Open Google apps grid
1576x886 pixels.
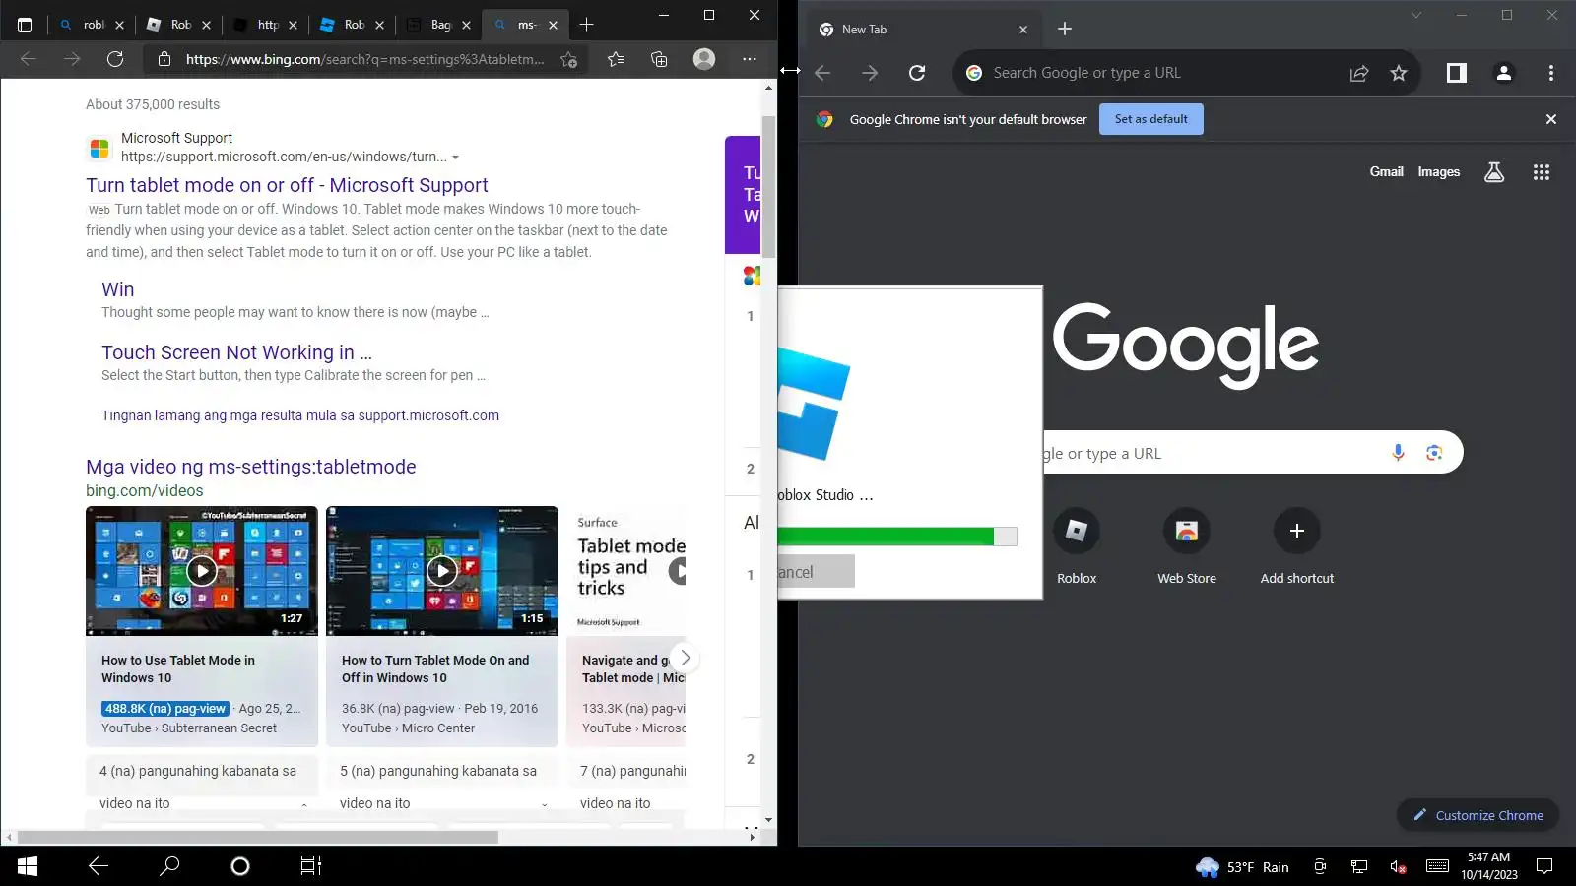(1542, 172)
